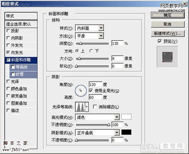This screenshot has width=189, height=154.
Task: Select the 等高线 sub-entry label
Action: 21,67
